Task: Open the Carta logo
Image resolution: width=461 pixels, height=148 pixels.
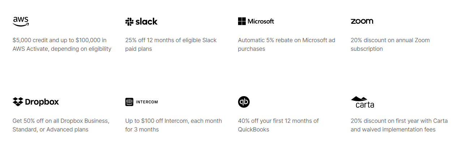Action: [362, 102]
